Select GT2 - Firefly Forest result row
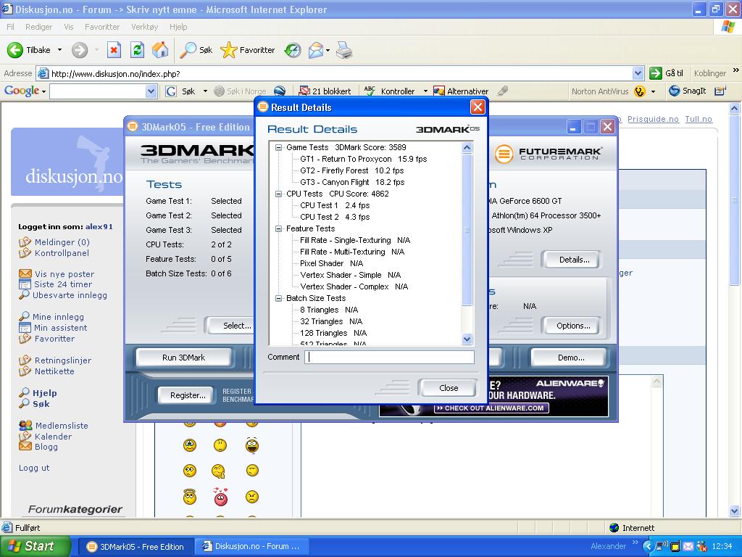 click(x=351, y=170)
